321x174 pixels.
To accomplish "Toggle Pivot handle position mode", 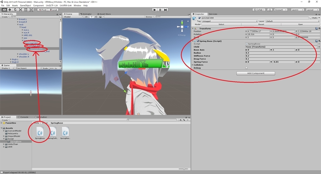I will tap(43, 10).
